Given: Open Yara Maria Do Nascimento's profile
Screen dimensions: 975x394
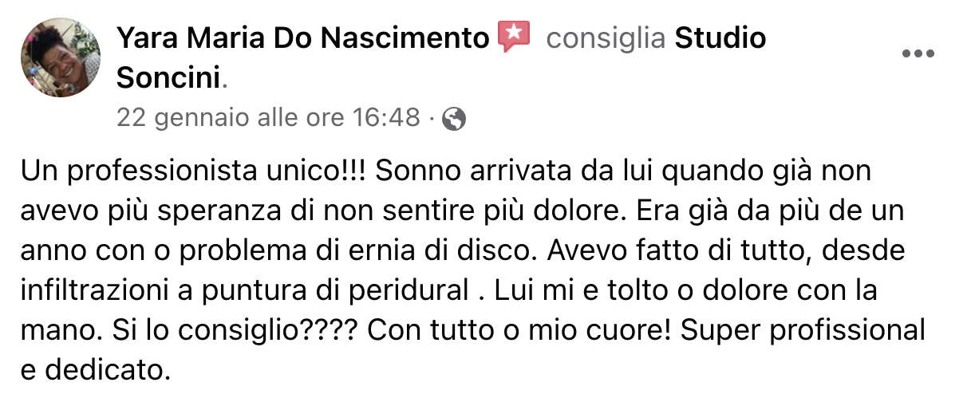Looking at the screenshot, I should click(x=302, y=37).
